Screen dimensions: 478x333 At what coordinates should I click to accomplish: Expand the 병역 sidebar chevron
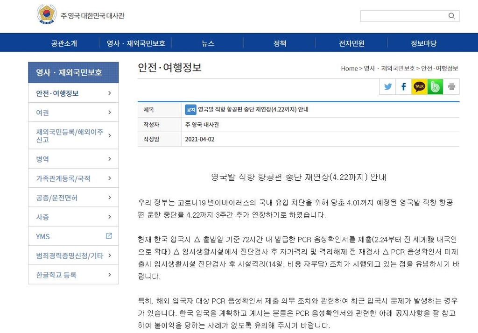coord(109,159)
